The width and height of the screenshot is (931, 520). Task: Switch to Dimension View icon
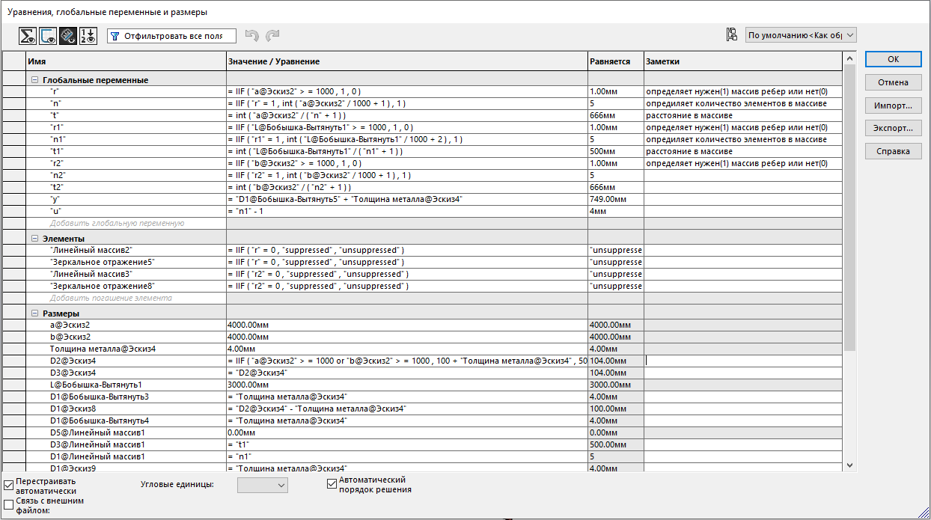tap(68, 35)
